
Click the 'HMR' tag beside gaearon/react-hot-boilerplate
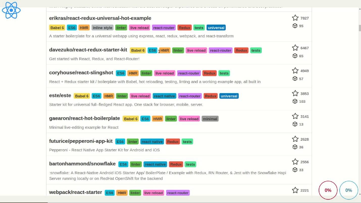point(158,119)
